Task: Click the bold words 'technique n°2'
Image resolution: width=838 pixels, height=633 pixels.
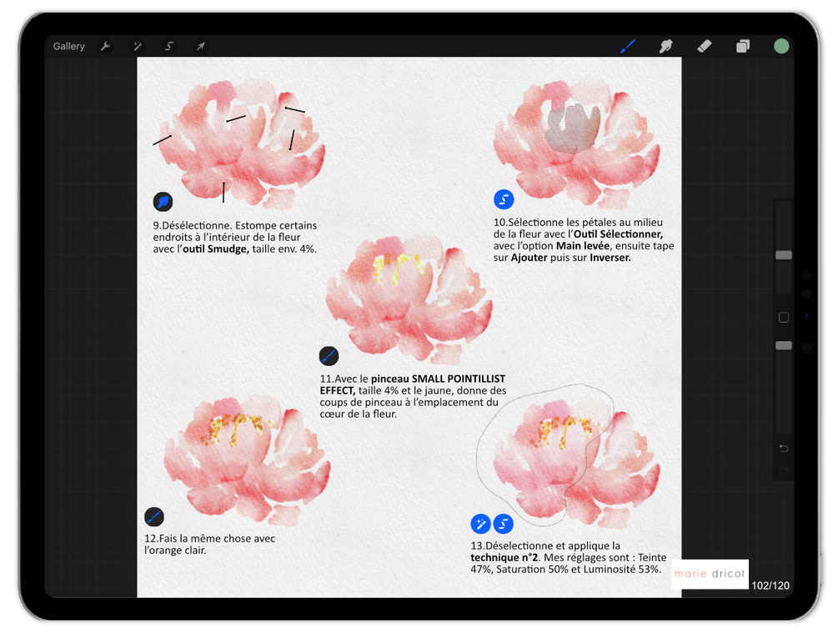Action: [504, 558]
